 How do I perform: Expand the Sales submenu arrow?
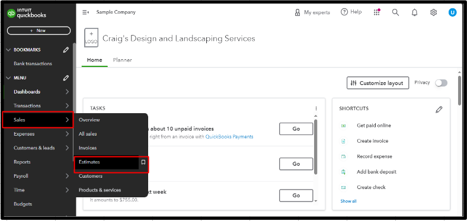[67, 120]
